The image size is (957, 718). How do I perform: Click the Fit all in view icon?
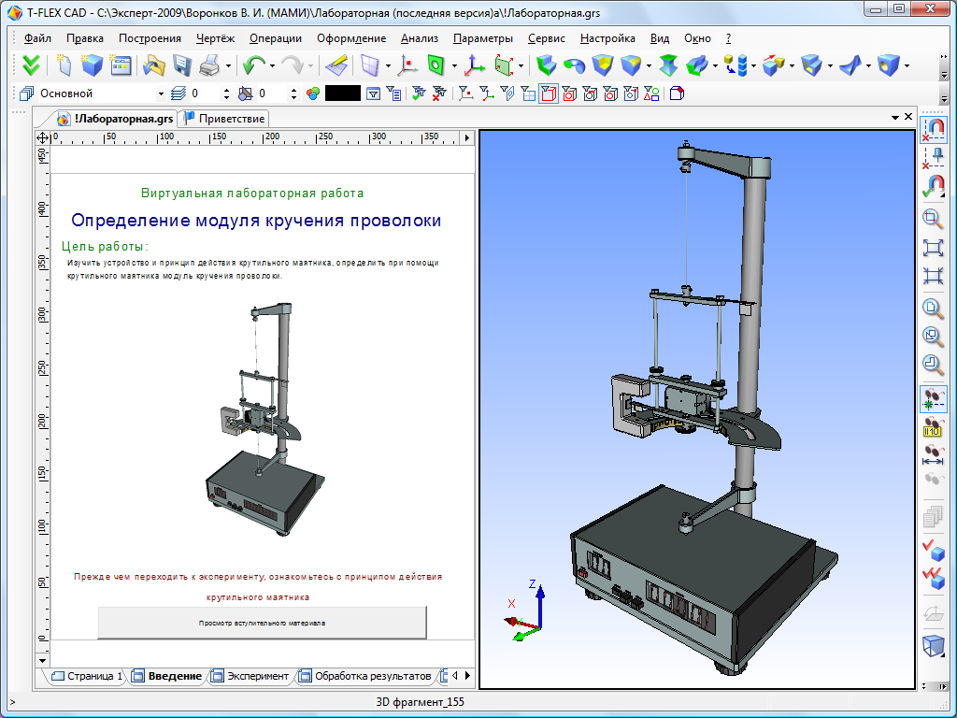coord(933,248)
